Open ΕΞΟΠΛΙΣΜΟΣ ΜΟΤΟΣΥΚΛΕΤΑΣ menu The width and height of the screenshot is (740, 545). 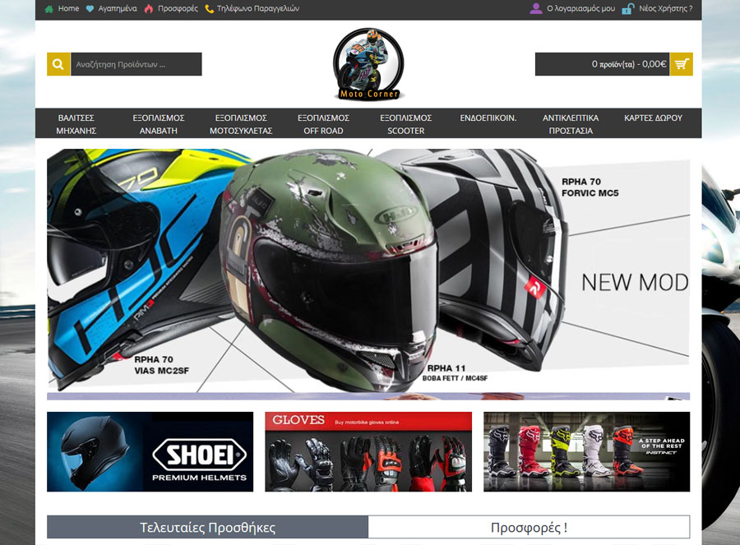(241, 124)
